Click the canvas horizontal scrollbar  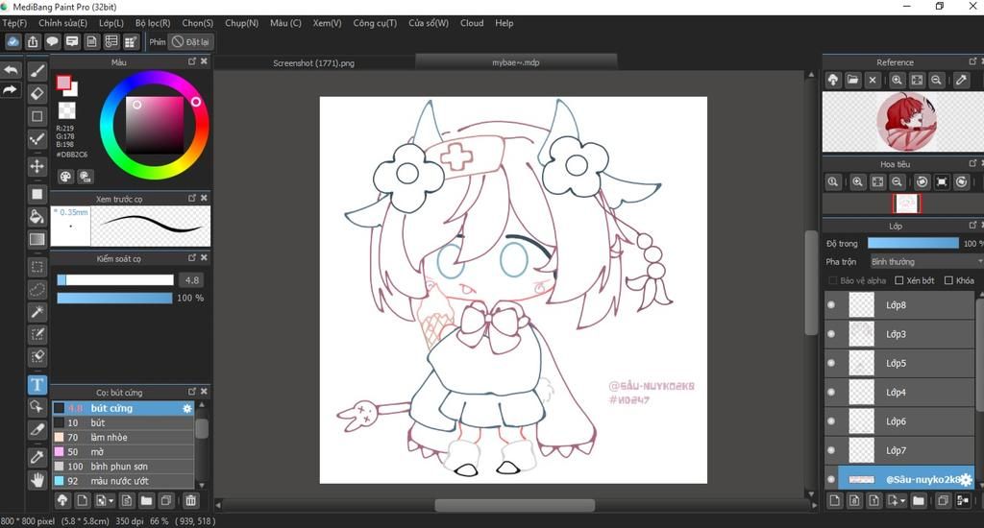pyautogui.click(x=515, y=505)
